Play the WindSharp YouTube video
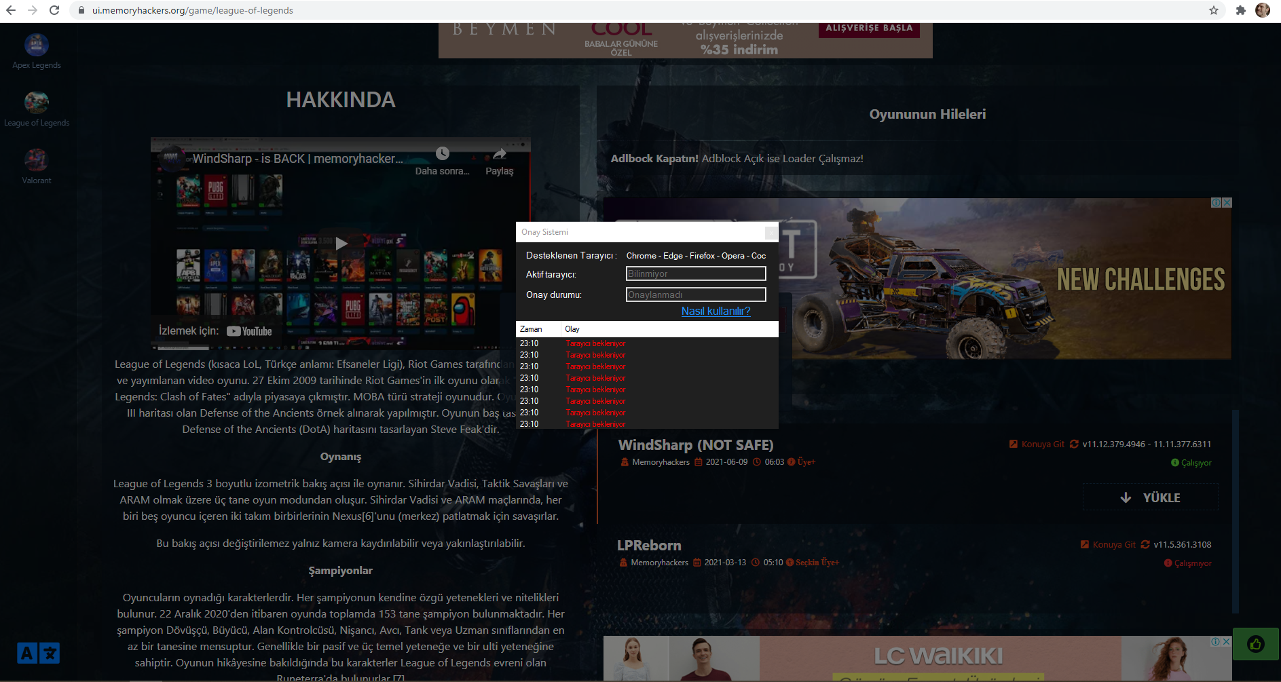The image size is (1281, 682). (341, 243)
